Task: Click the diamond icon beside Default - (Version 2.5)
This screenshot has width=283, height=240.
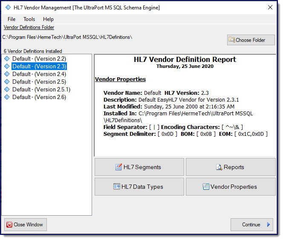Action: 7,82
